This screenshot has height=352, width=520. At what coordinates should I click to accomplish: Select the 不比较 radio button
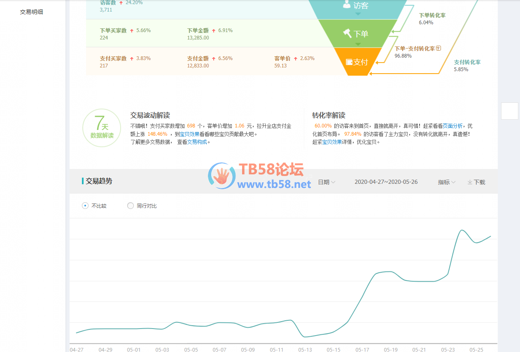85,206
